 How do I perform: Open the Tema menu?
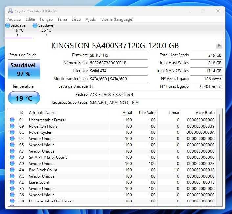[62, 19]
